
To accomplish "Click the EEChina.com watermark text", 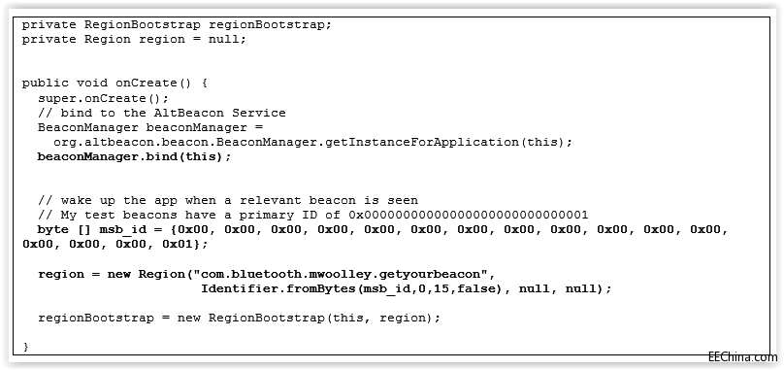I will pos(742,357).
